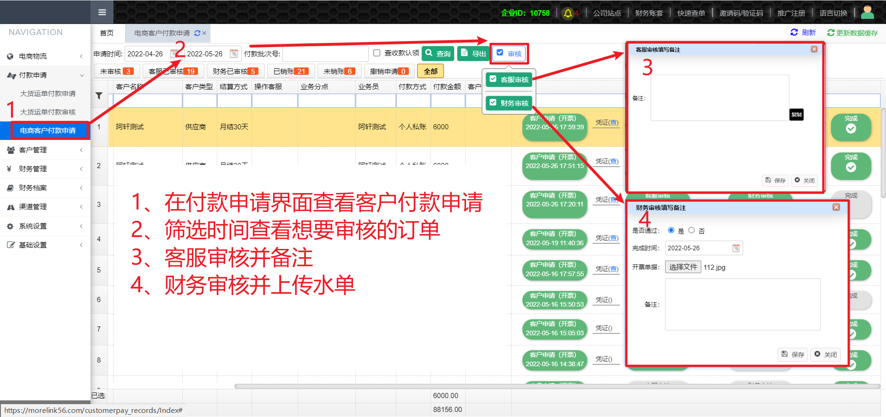This screenshot has width=886, height=417.
Task: Click the refresh icon on 电商客户付款申请 tab
Action: pyautogui.click(x=198, y=33)
